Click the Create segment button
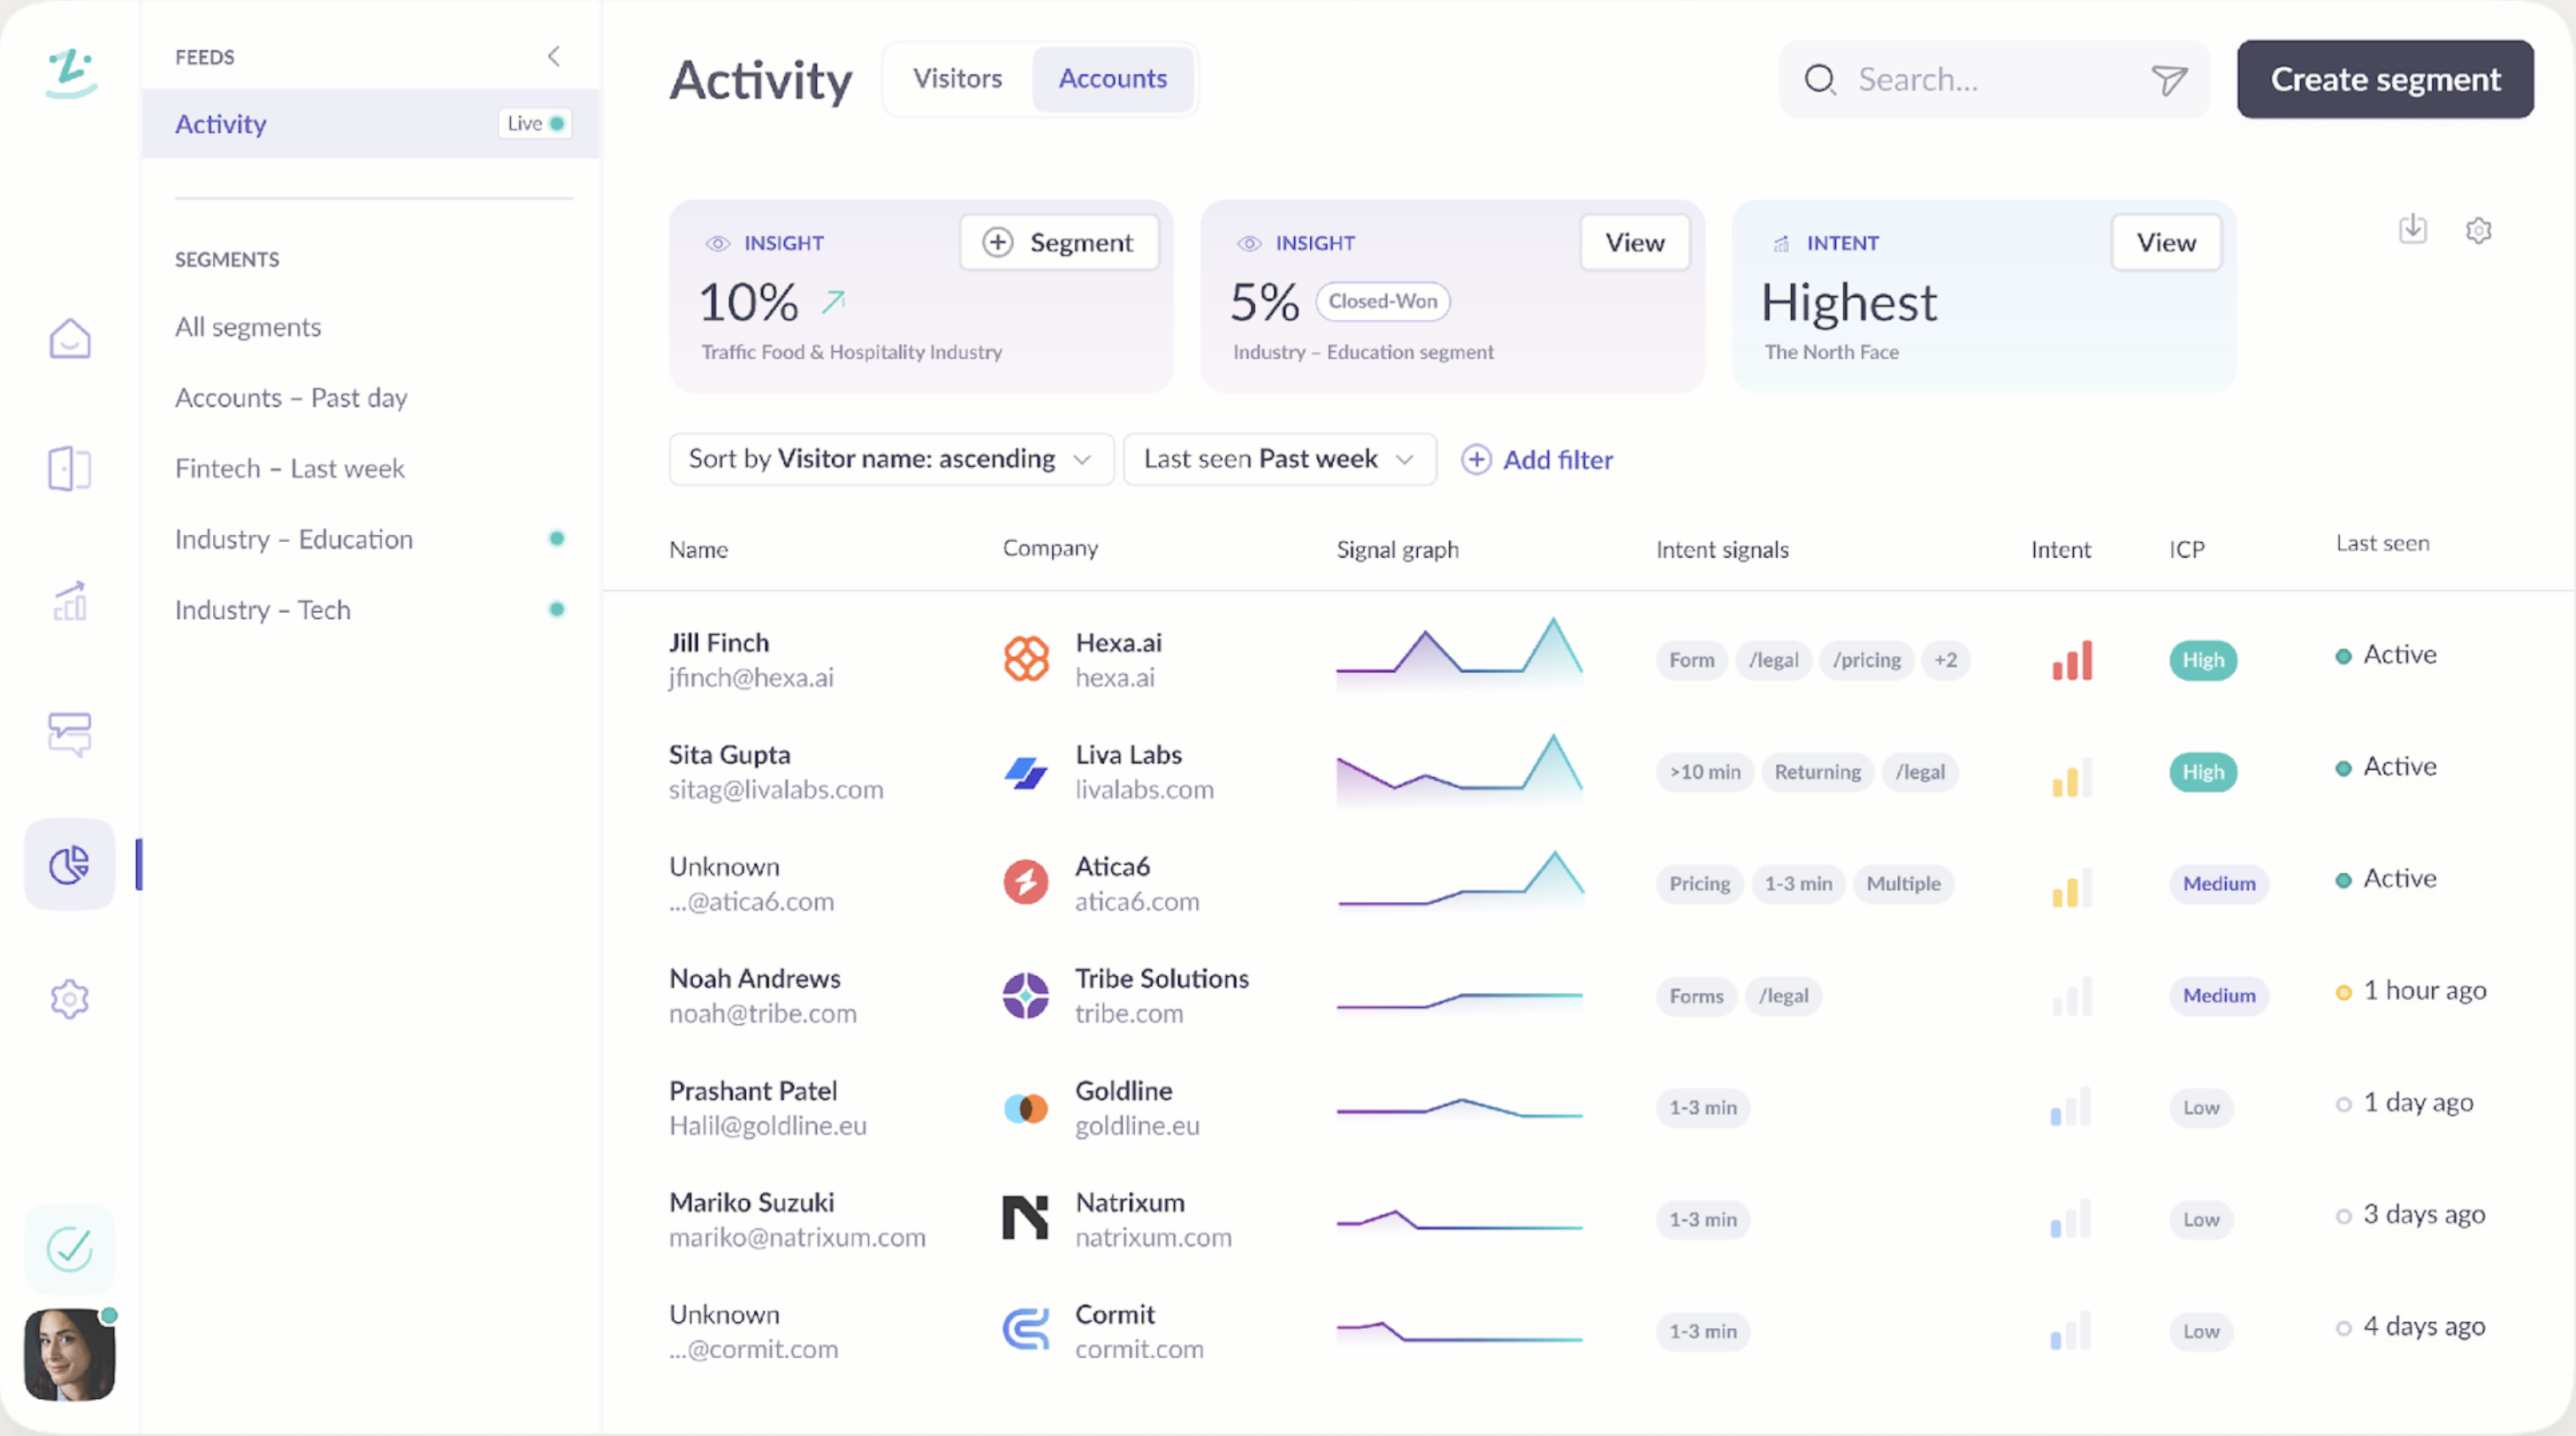 point(2384,79)
